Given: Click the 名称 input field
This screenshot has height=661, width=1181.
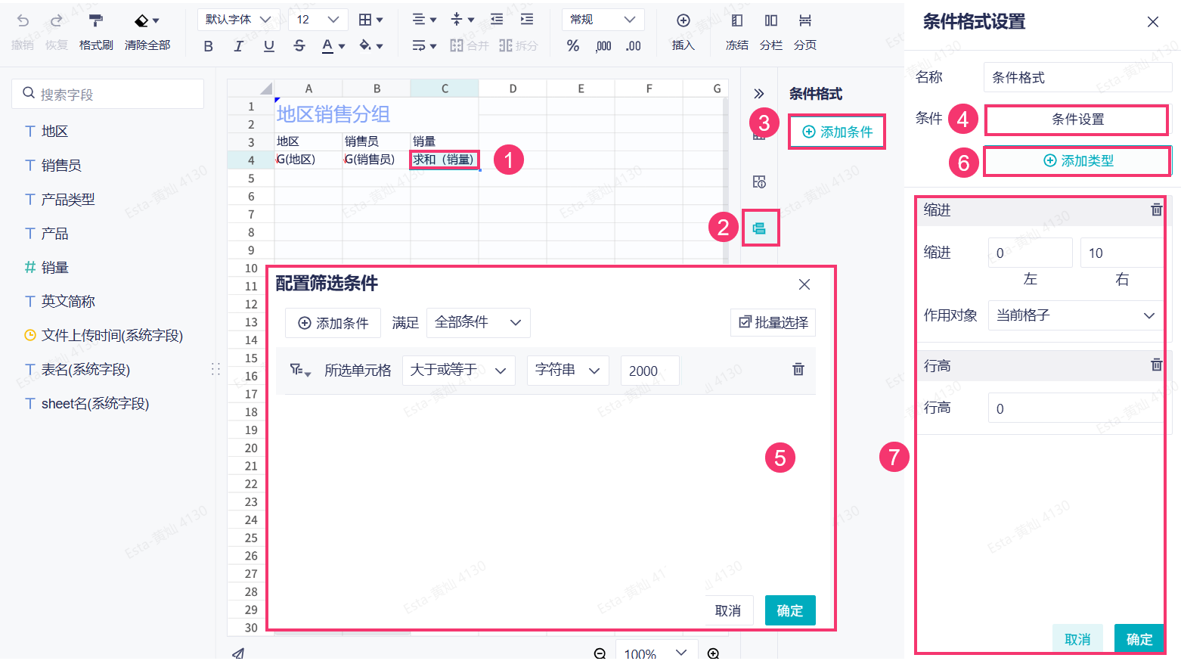Looking at the screenshot, I should point(1077,77).
